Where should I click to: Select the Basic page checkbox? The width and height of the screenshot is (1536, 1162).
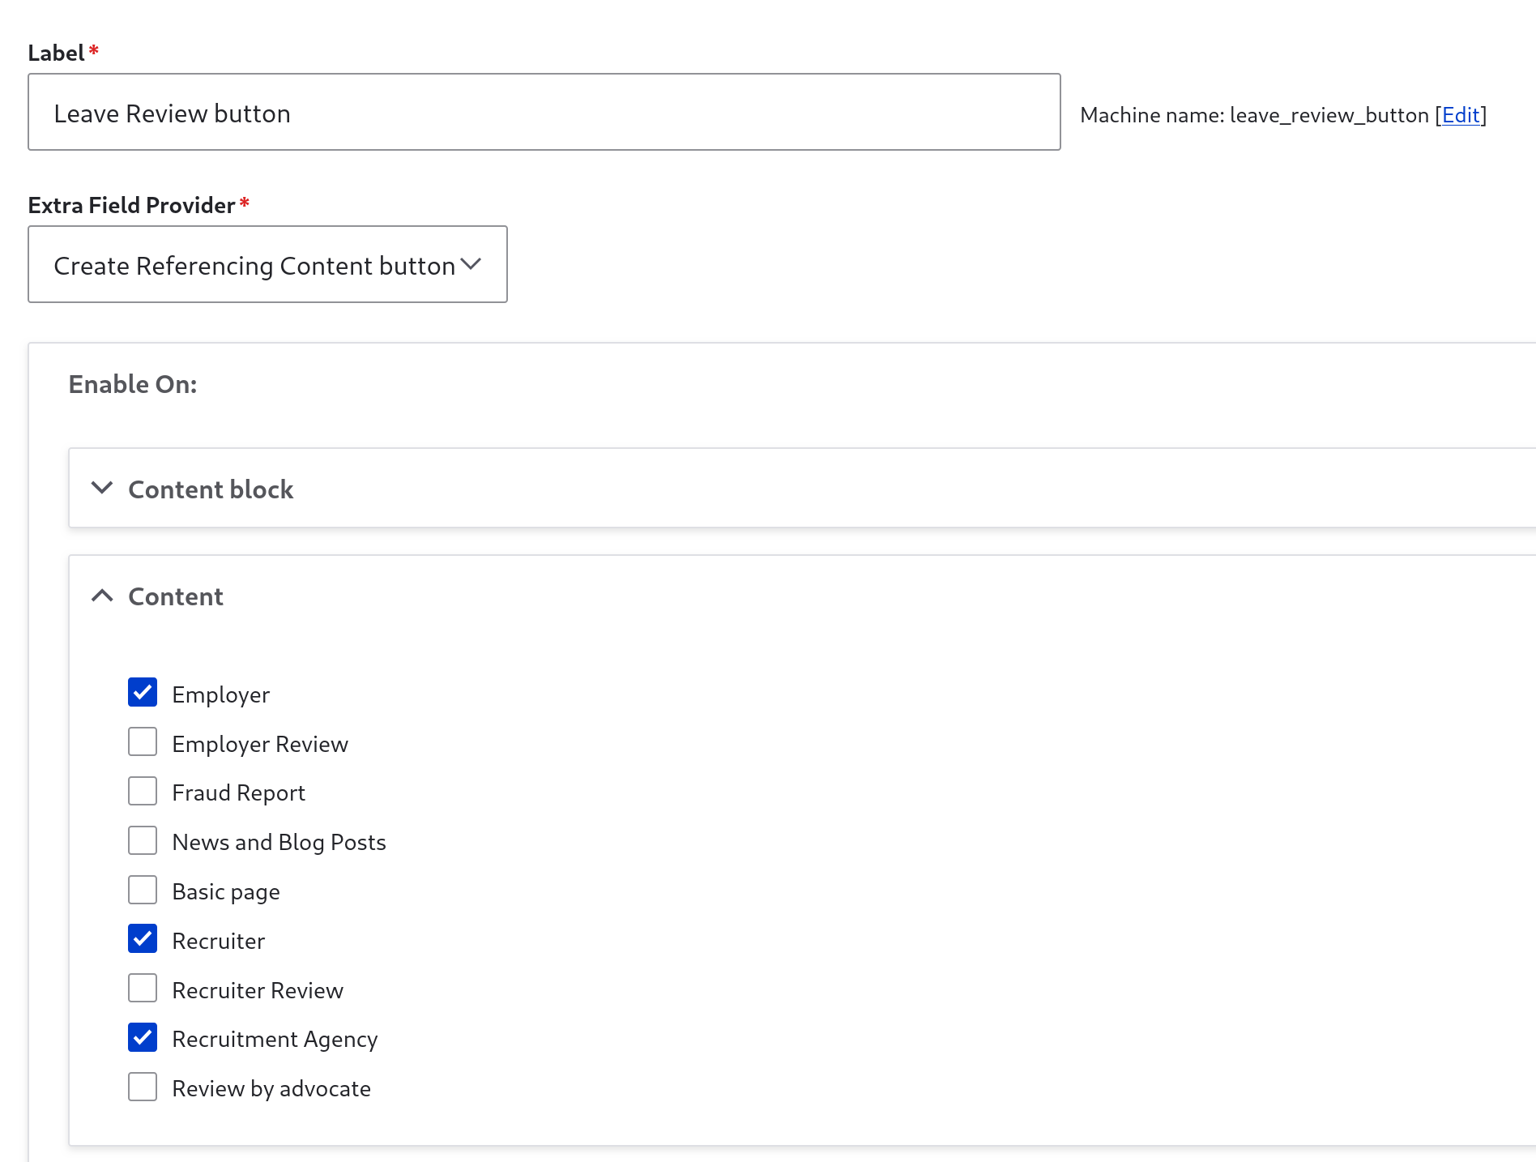143,890
